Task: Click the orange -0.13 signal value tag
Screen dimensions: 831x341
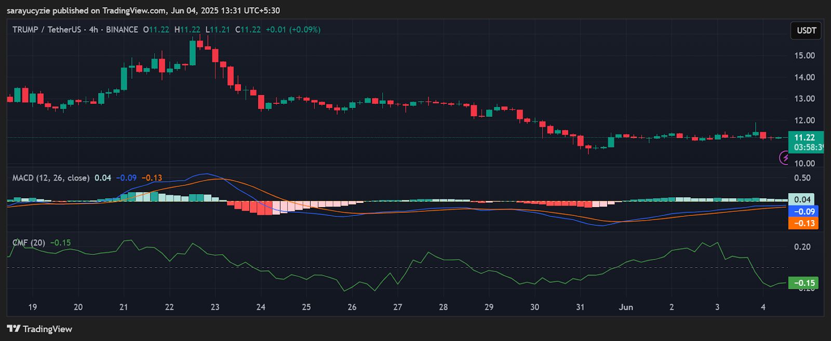Action: point(803,223)
